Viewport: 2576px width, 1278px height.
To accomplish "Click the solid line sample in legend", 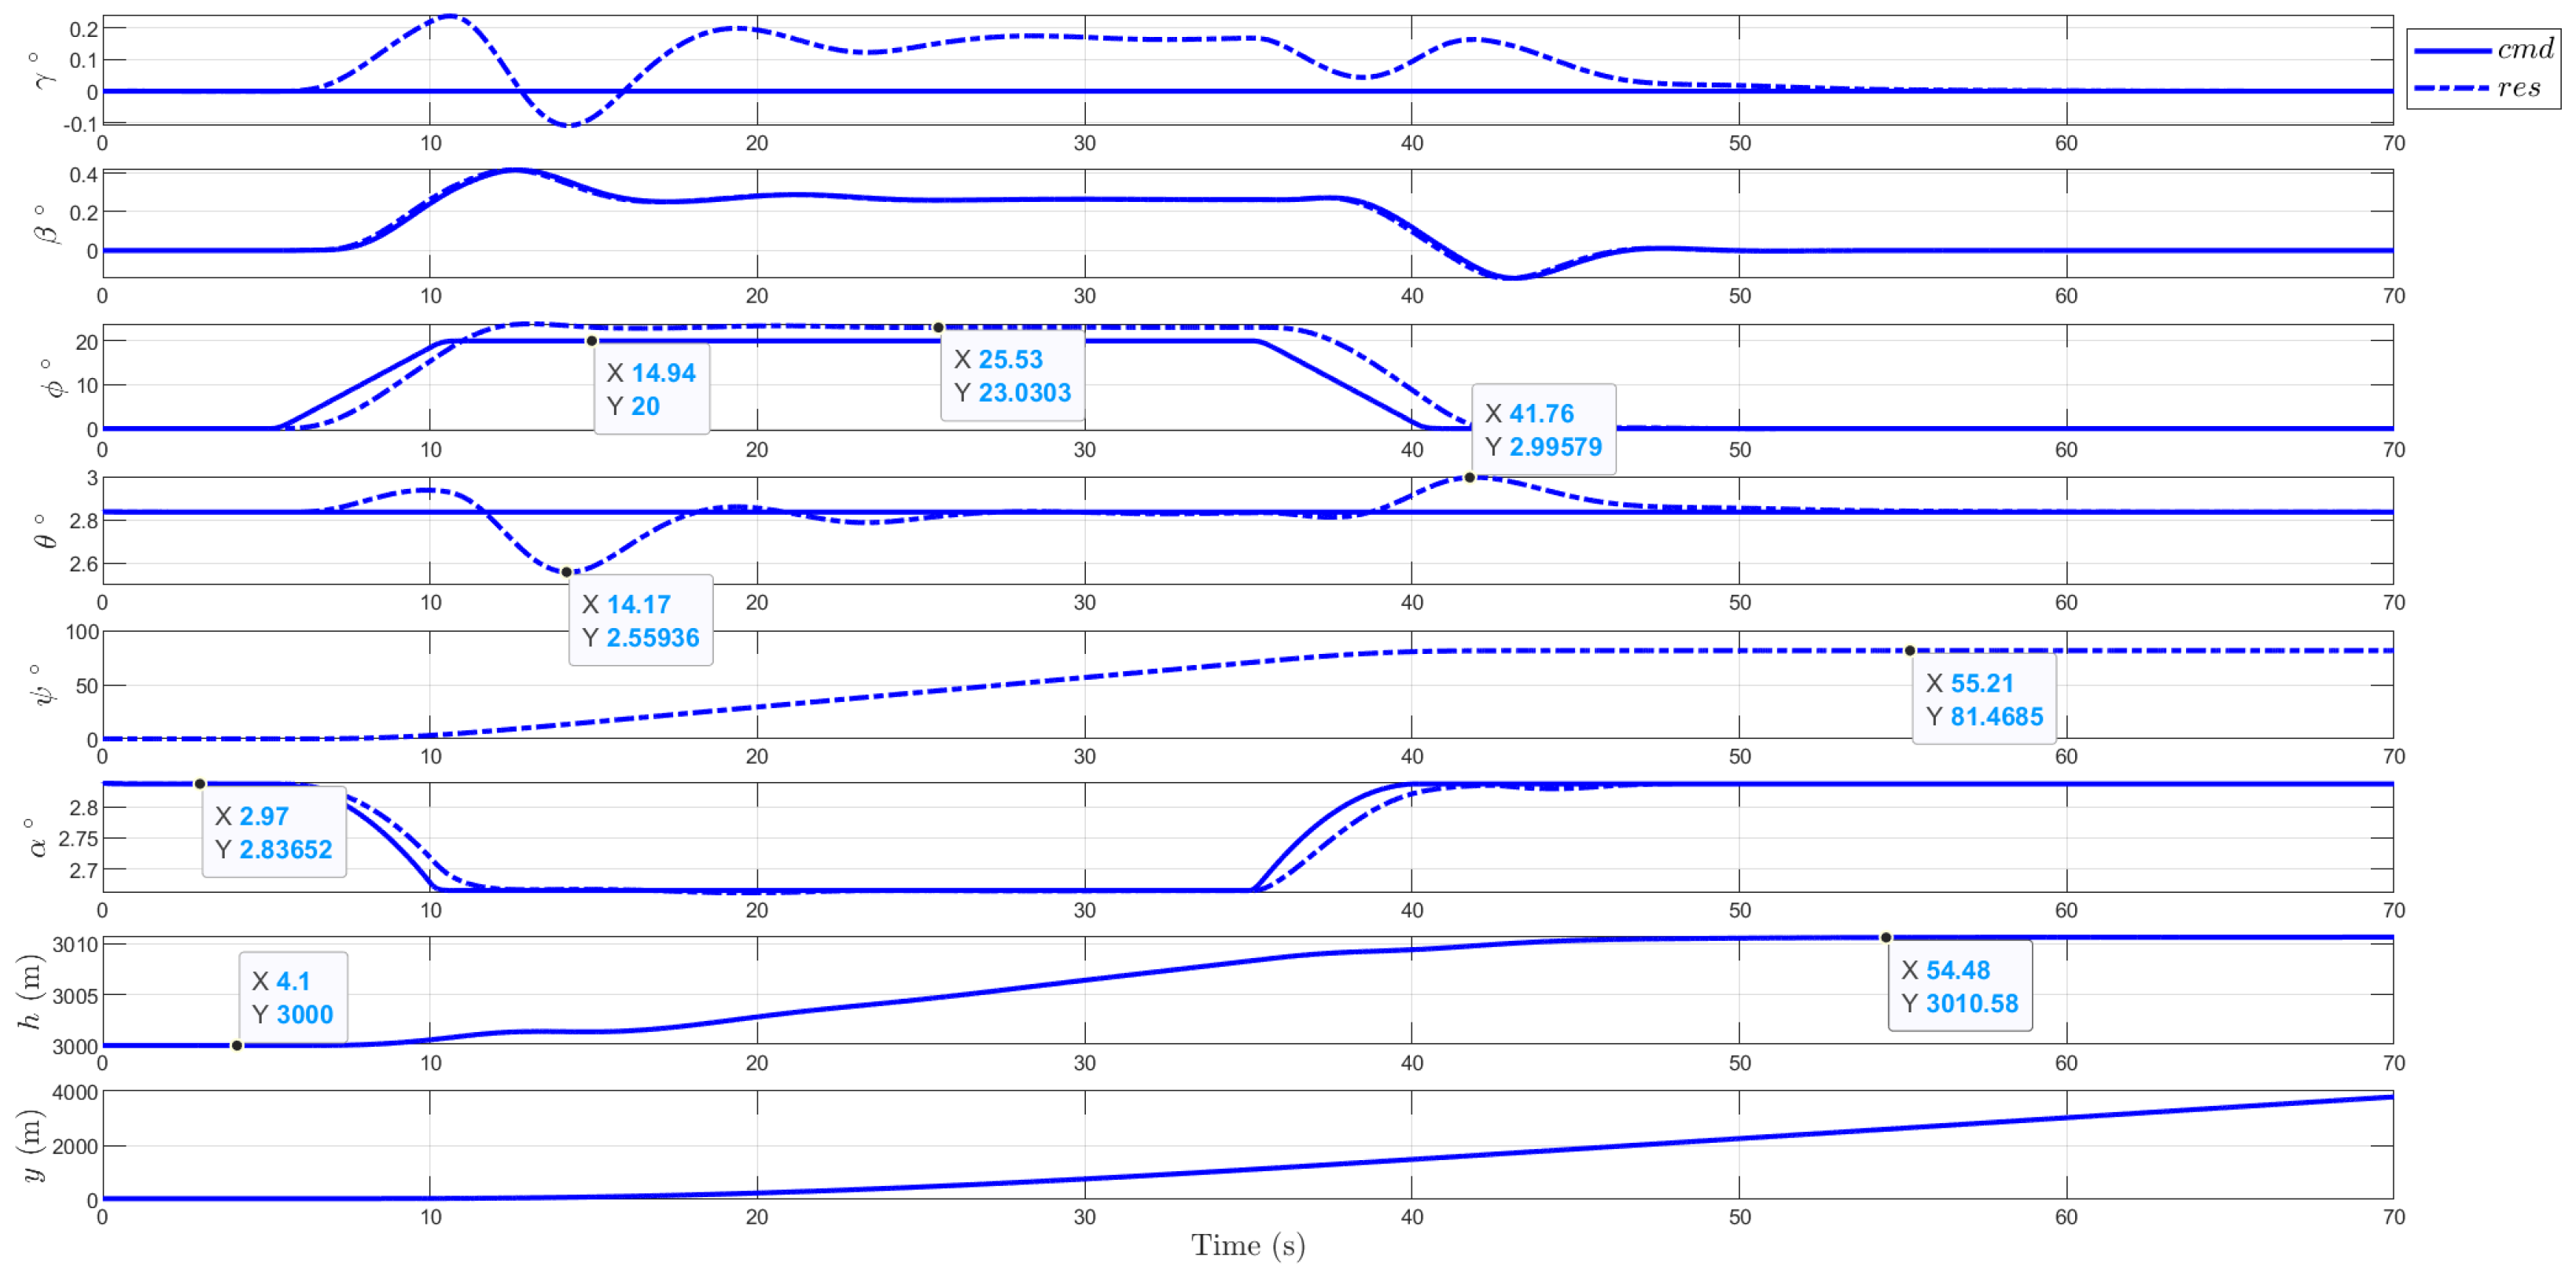I will tap(2452, 50).
